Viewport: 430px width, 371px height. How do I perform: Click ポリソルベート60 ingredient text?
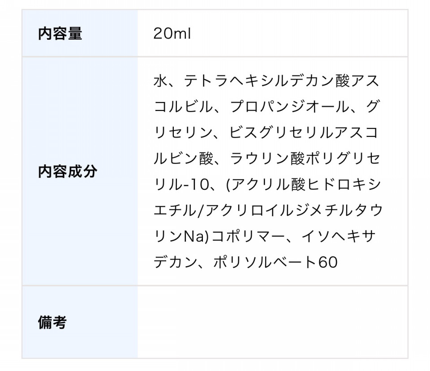(x=275, y=262)
